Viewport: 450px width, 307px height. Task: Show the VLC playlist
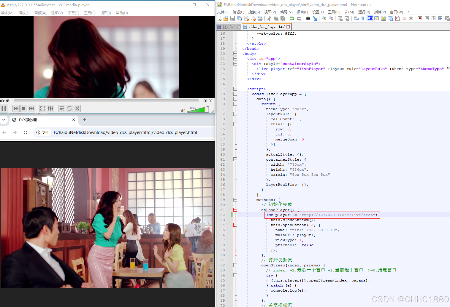coord(62,108)
